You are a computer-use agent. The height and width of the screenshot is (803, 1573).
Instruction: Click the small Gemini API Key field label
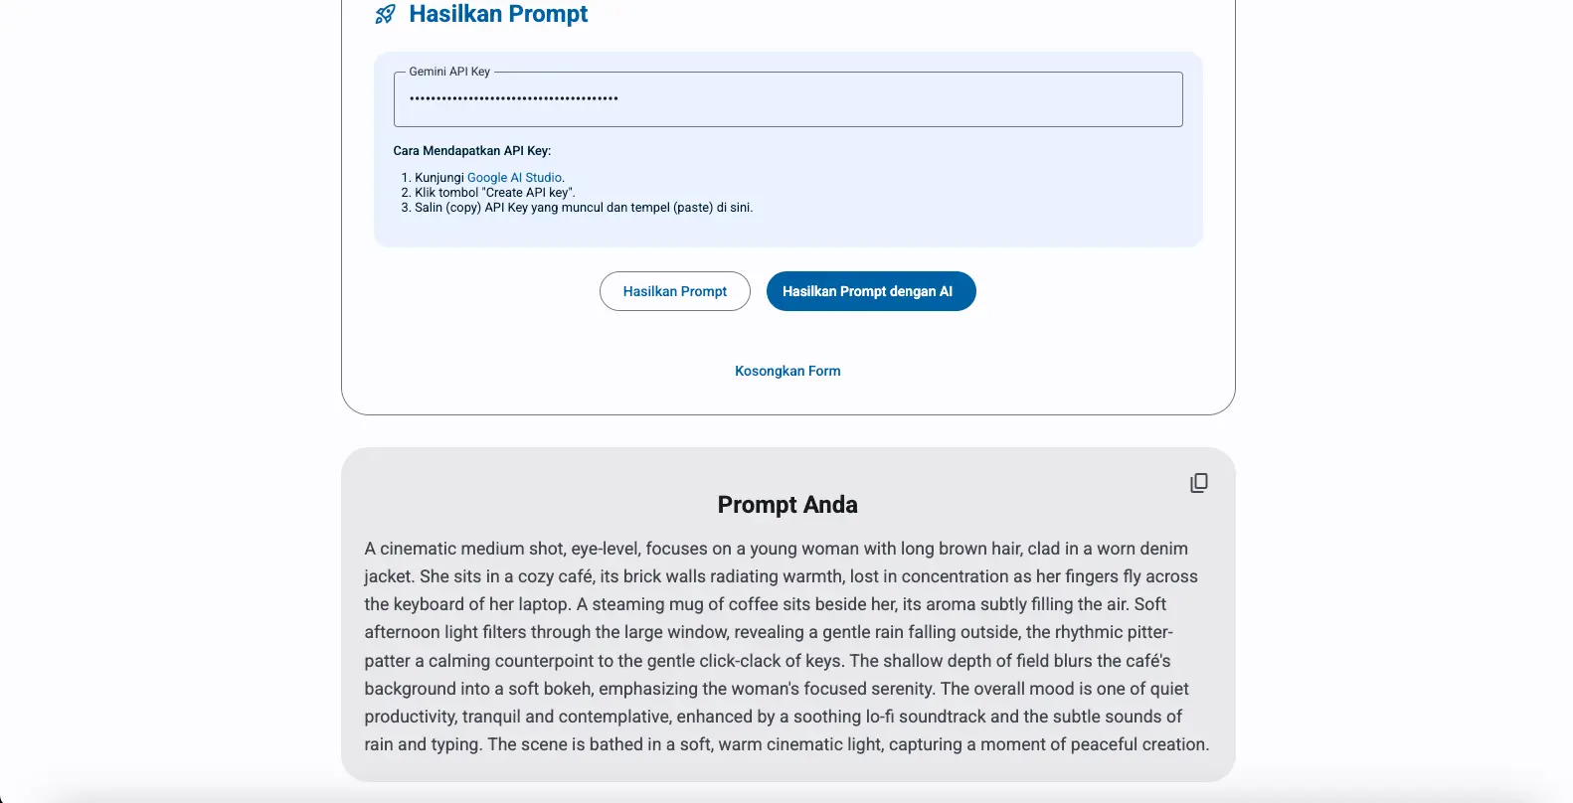tap(449, 72)
